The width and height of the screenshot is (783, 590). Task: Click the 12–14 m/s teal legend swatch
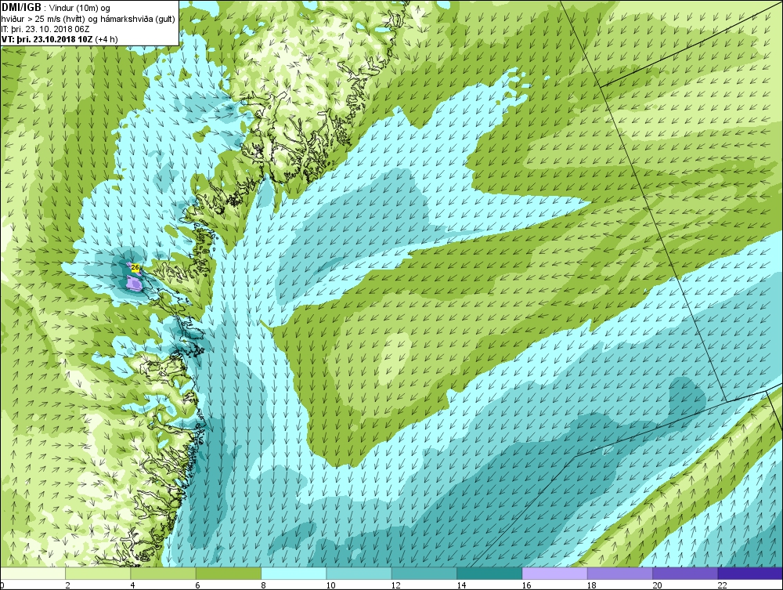pyautogui.click(x=424, y=574)
